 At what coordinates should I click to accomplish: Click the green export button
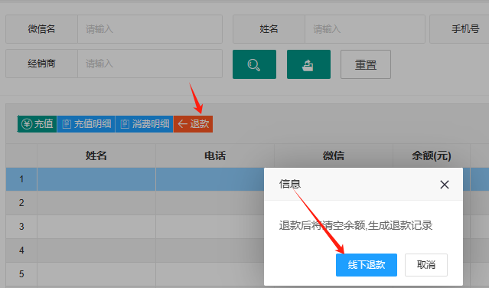pyautogui.click(x=308, y=64)
